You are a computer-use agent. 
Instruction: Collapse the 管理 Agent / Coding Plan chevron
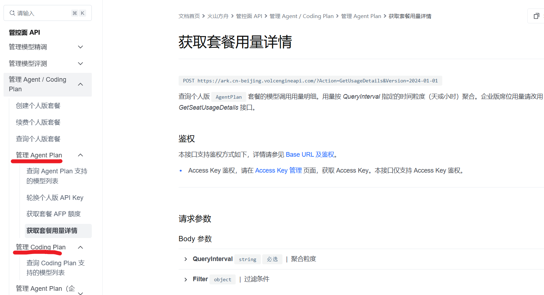tap(80, 84)
